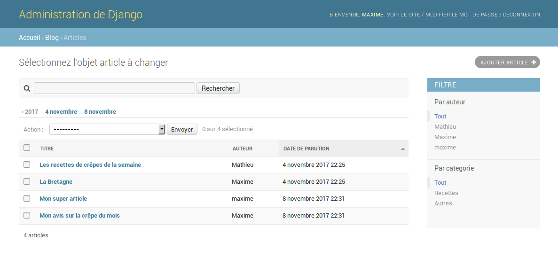Open article Mon avis sur la crêpe du mois
This screenshot has height=266, width=558.
pos(80,216)
